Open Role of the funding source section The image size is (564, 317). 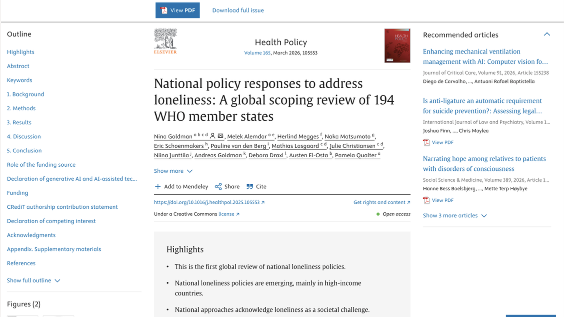coord(41,165)
